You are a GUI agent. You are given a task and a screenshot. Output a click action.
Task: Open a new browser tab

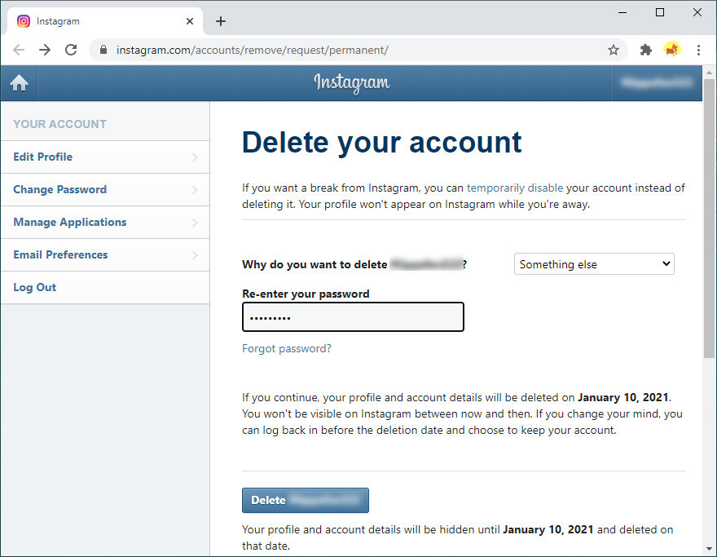(221, 21)
